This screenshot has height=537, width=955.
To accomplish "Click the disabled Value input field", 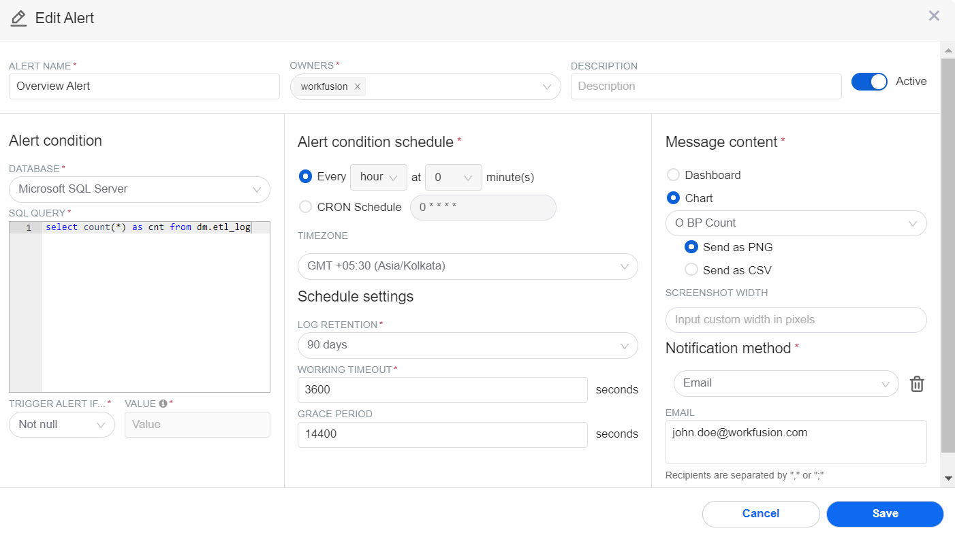I will [x=198, y=425].
